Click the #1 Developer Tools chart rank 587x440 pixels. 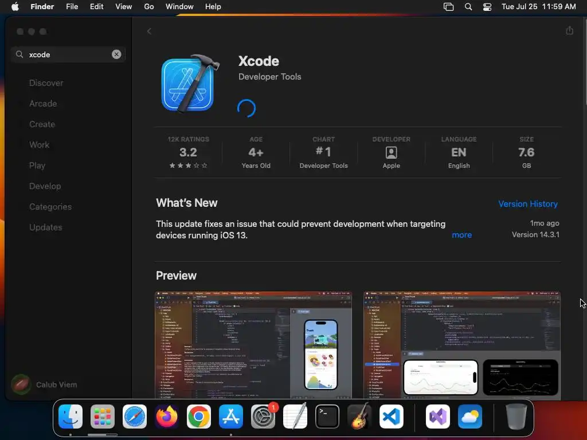pyautogui.click(x=323, y=152)
